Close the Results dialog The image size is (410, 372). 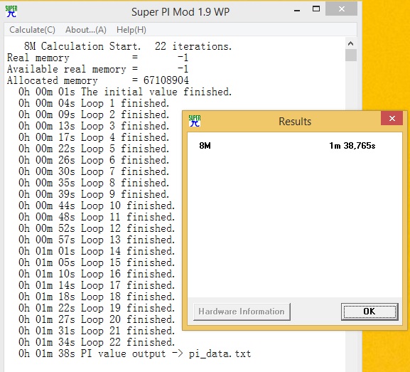pos(392,119)
